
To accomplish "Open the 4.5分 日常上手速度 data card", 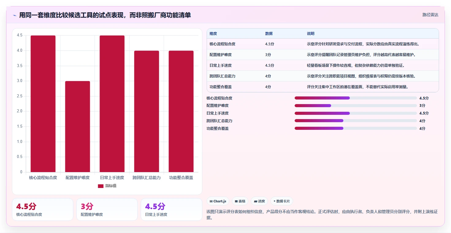I will [x=171, y=209].
